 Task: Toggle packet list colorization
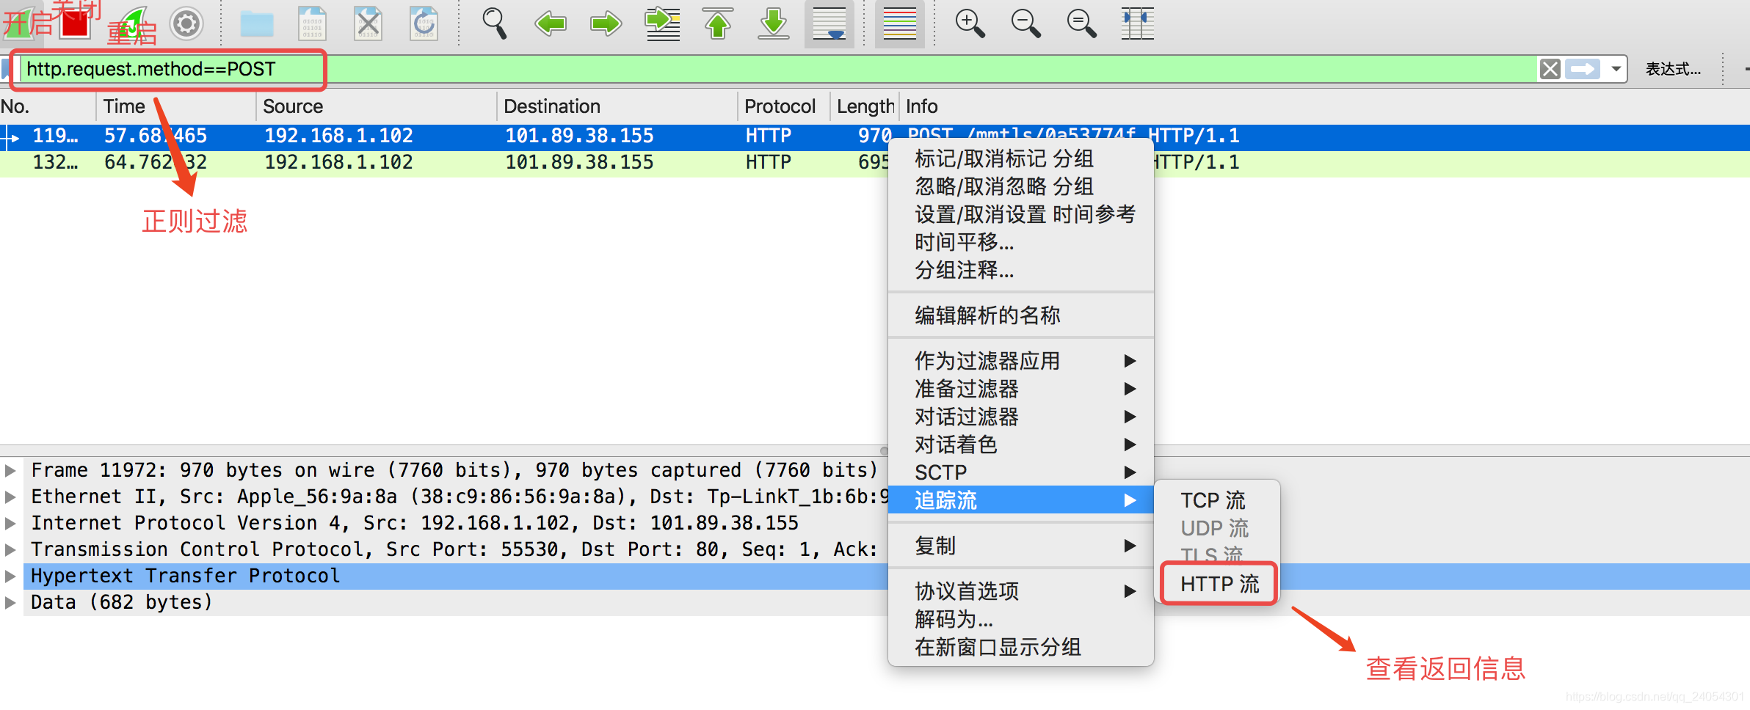[899, 23]
